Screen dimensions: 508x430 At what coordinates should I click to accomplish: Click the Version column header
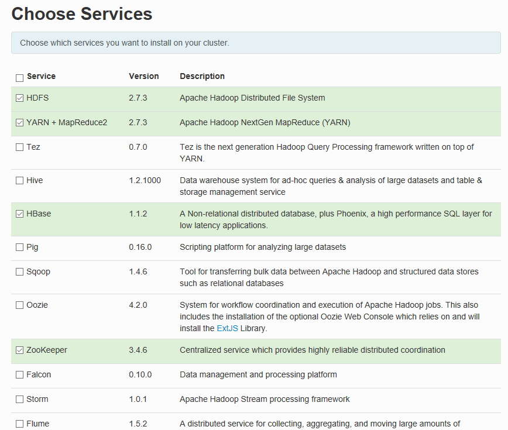click(143, 76)
